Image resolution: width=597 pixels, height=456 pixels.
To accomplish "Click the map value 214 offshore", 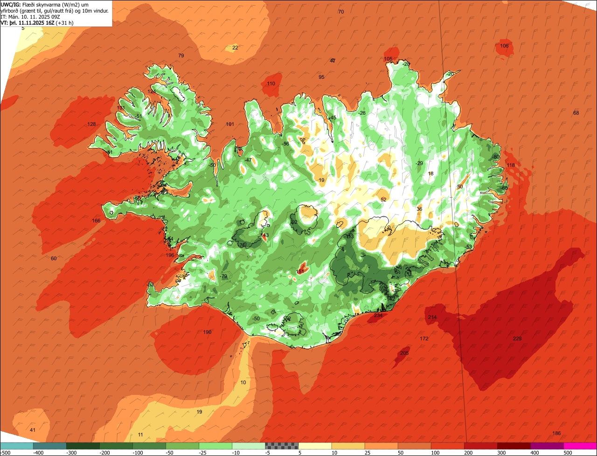I will coord(432,317).
